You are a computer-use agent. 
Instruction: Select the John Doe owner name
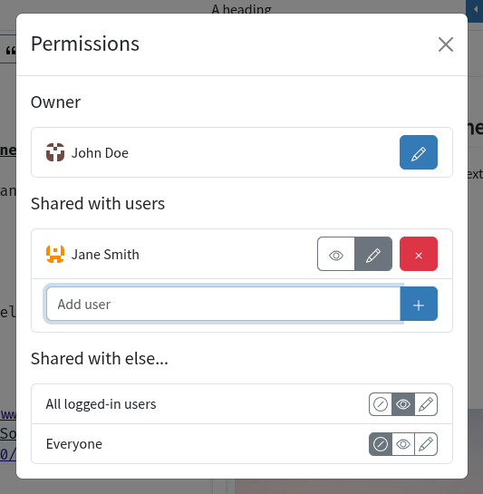pos(100,153)
